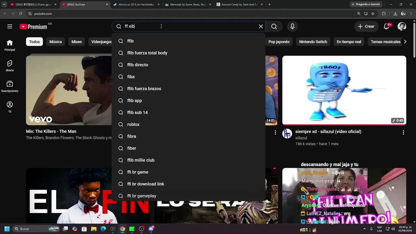416x234 pixels.
Task: Open options for the sillazul video
Action: pyautogui.click(x=403, y=132)
